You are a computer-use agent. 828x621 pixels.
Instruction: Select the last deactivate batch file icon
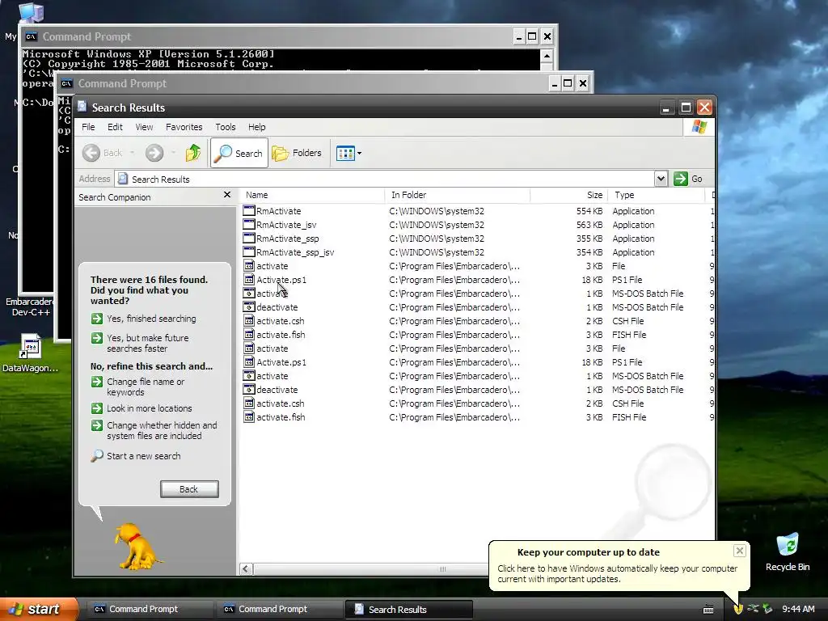pyautogui.click(x=249, y=389)
